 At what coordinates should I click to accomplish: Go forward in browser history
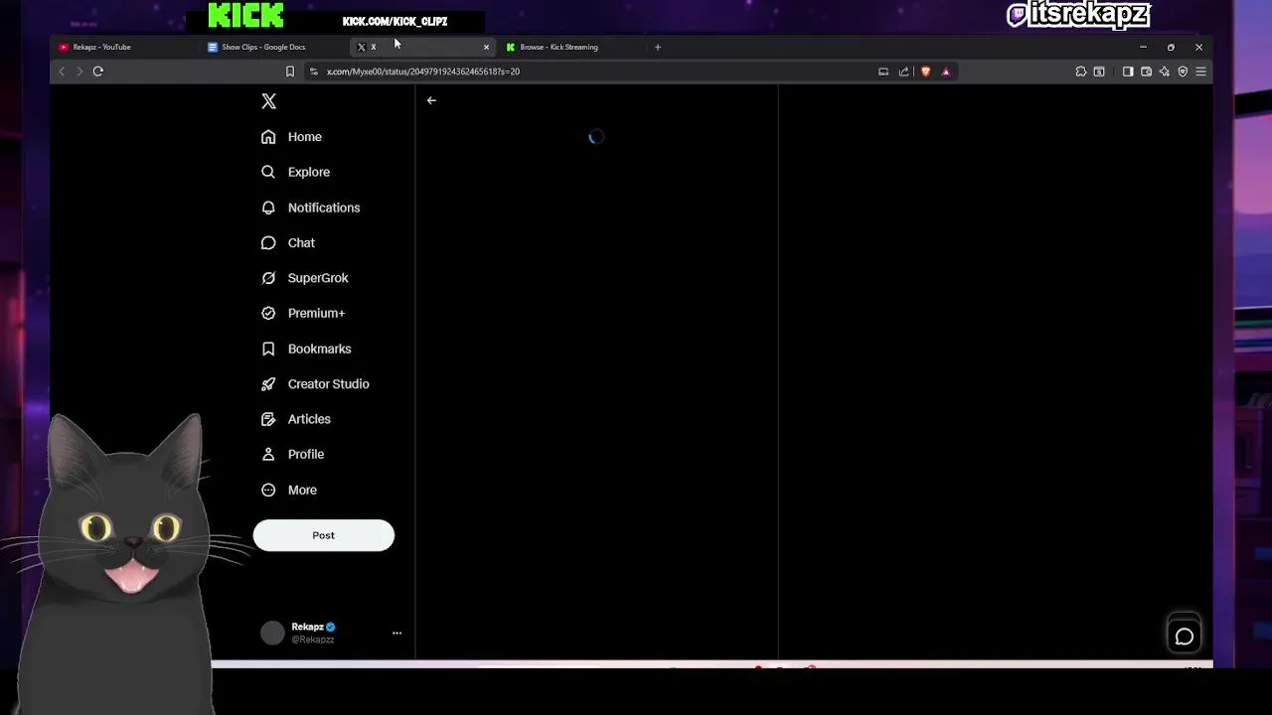[79, 71]
